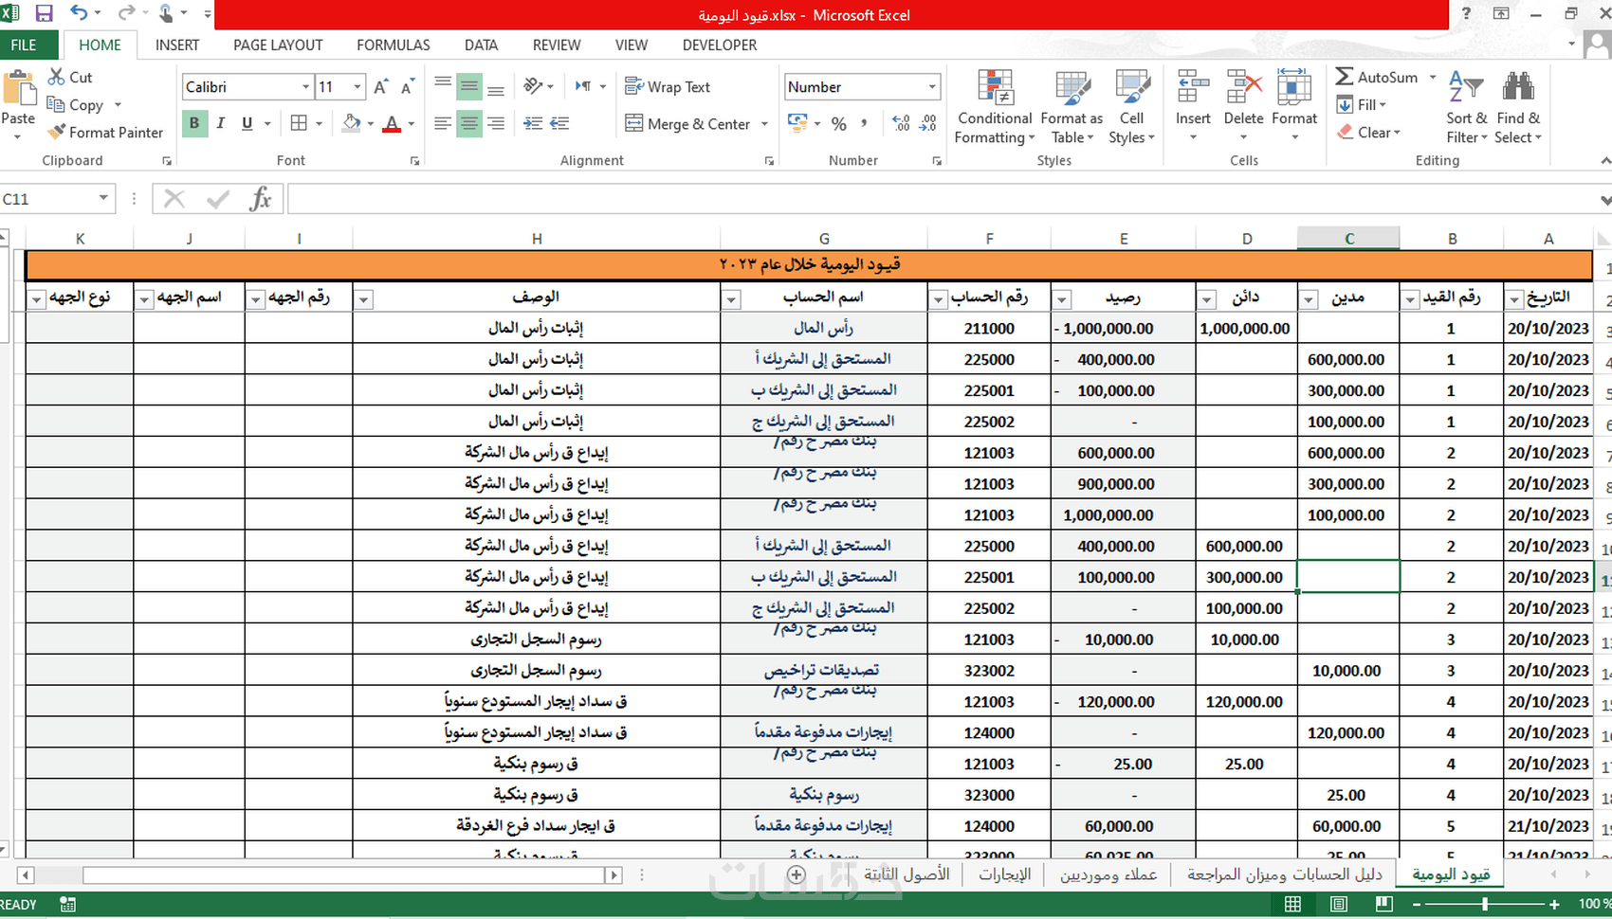Open Conditional Formatting
Screen dimensions: 1612x919
995,108
